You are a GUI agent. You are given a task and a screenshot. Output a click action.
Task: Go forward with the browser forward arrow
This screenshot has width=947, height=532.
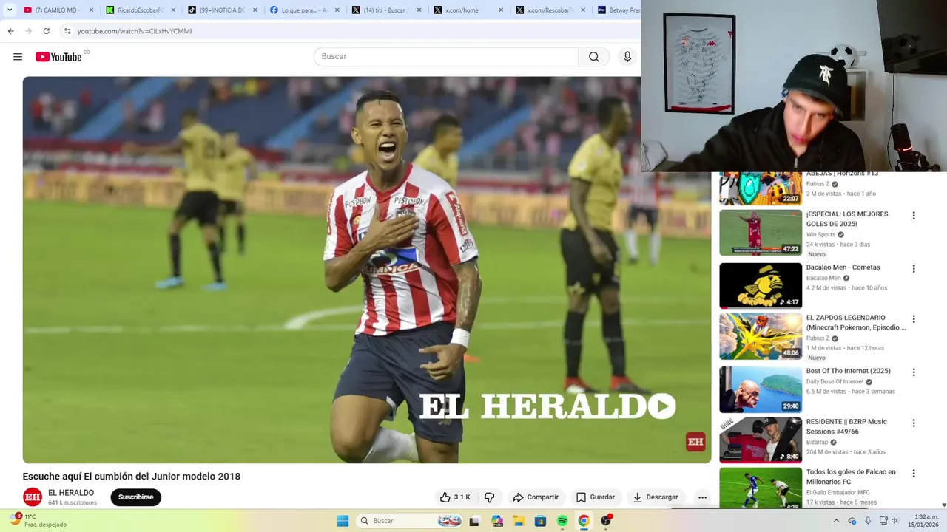point(28,31)
